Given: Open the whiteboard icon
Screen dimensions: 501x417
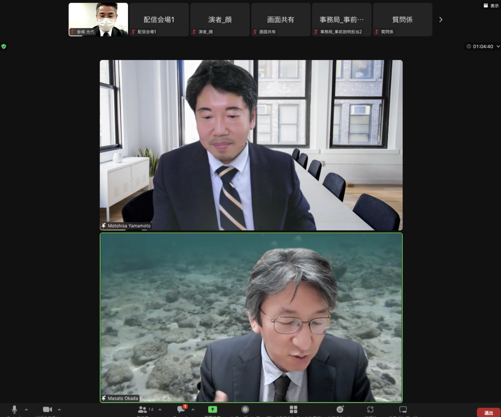Looking at the screenshot, I should pyautogui.click(x=403, y=409).
